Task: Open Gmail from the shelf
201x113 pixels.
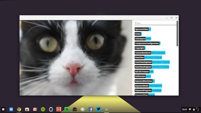Action: click(35, 109)
